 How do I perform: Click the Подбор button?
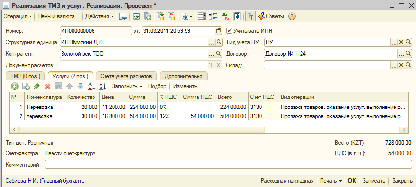[x=157, y=86]
